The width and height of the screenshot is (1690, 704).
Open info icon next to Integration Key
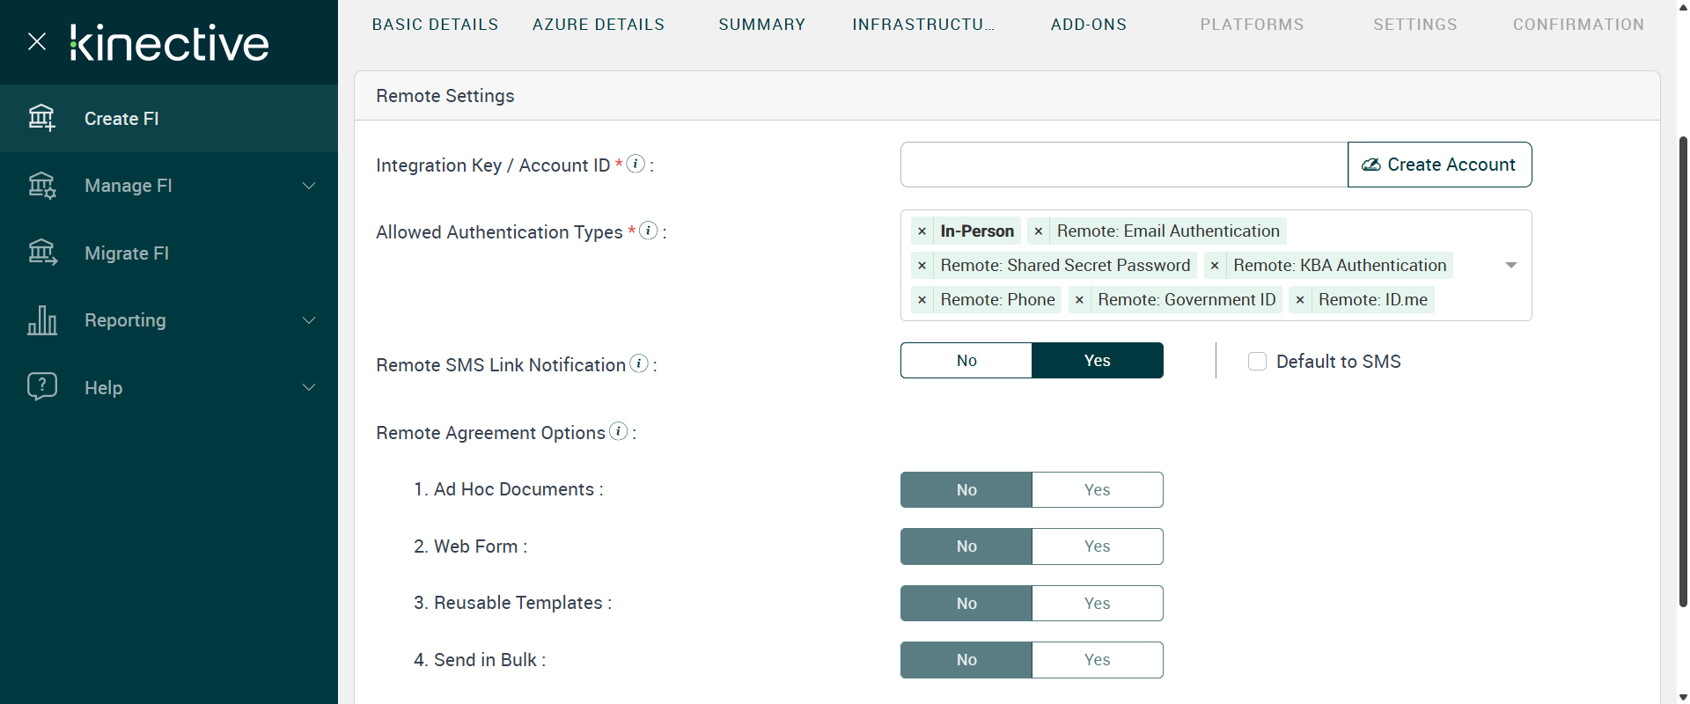(x=636, y=164)
